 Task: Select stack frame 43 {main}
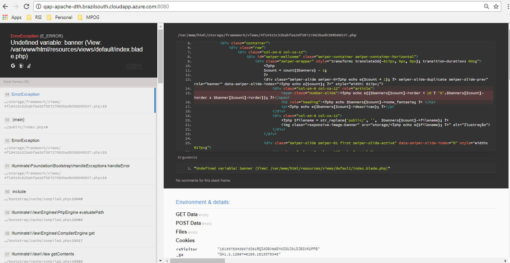78,123
